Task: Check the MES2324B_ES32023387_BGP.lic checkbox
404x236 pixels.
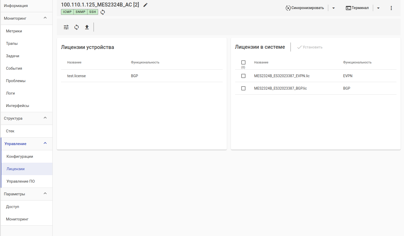Action: (243, 88)
